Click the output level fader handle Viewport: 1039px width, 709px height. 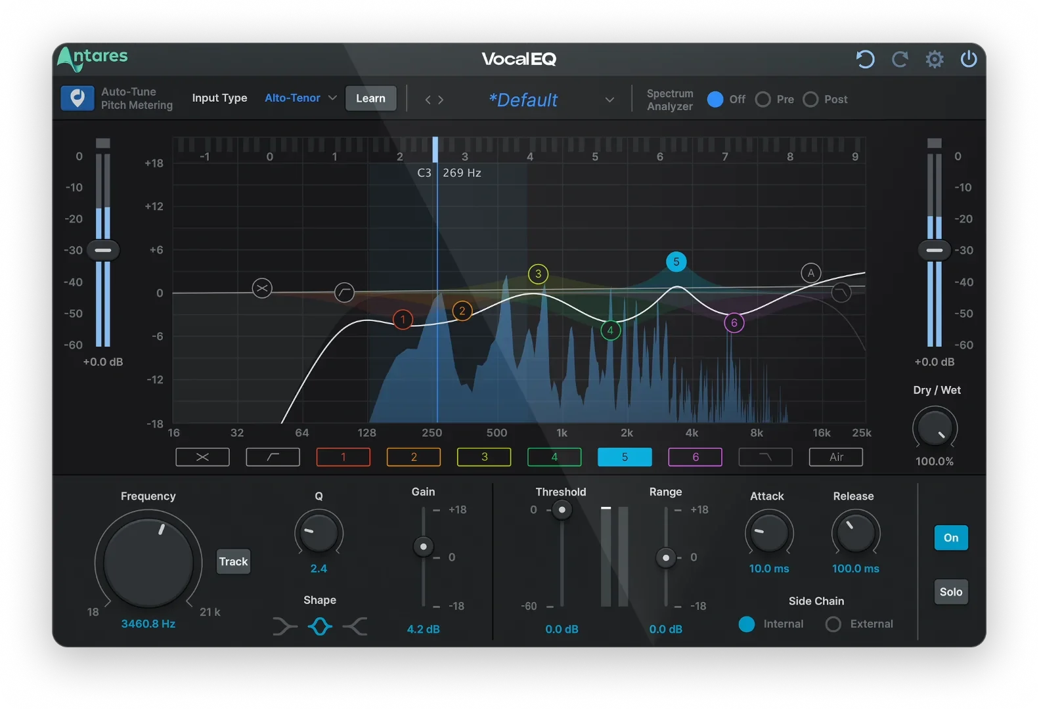point(935,250)
